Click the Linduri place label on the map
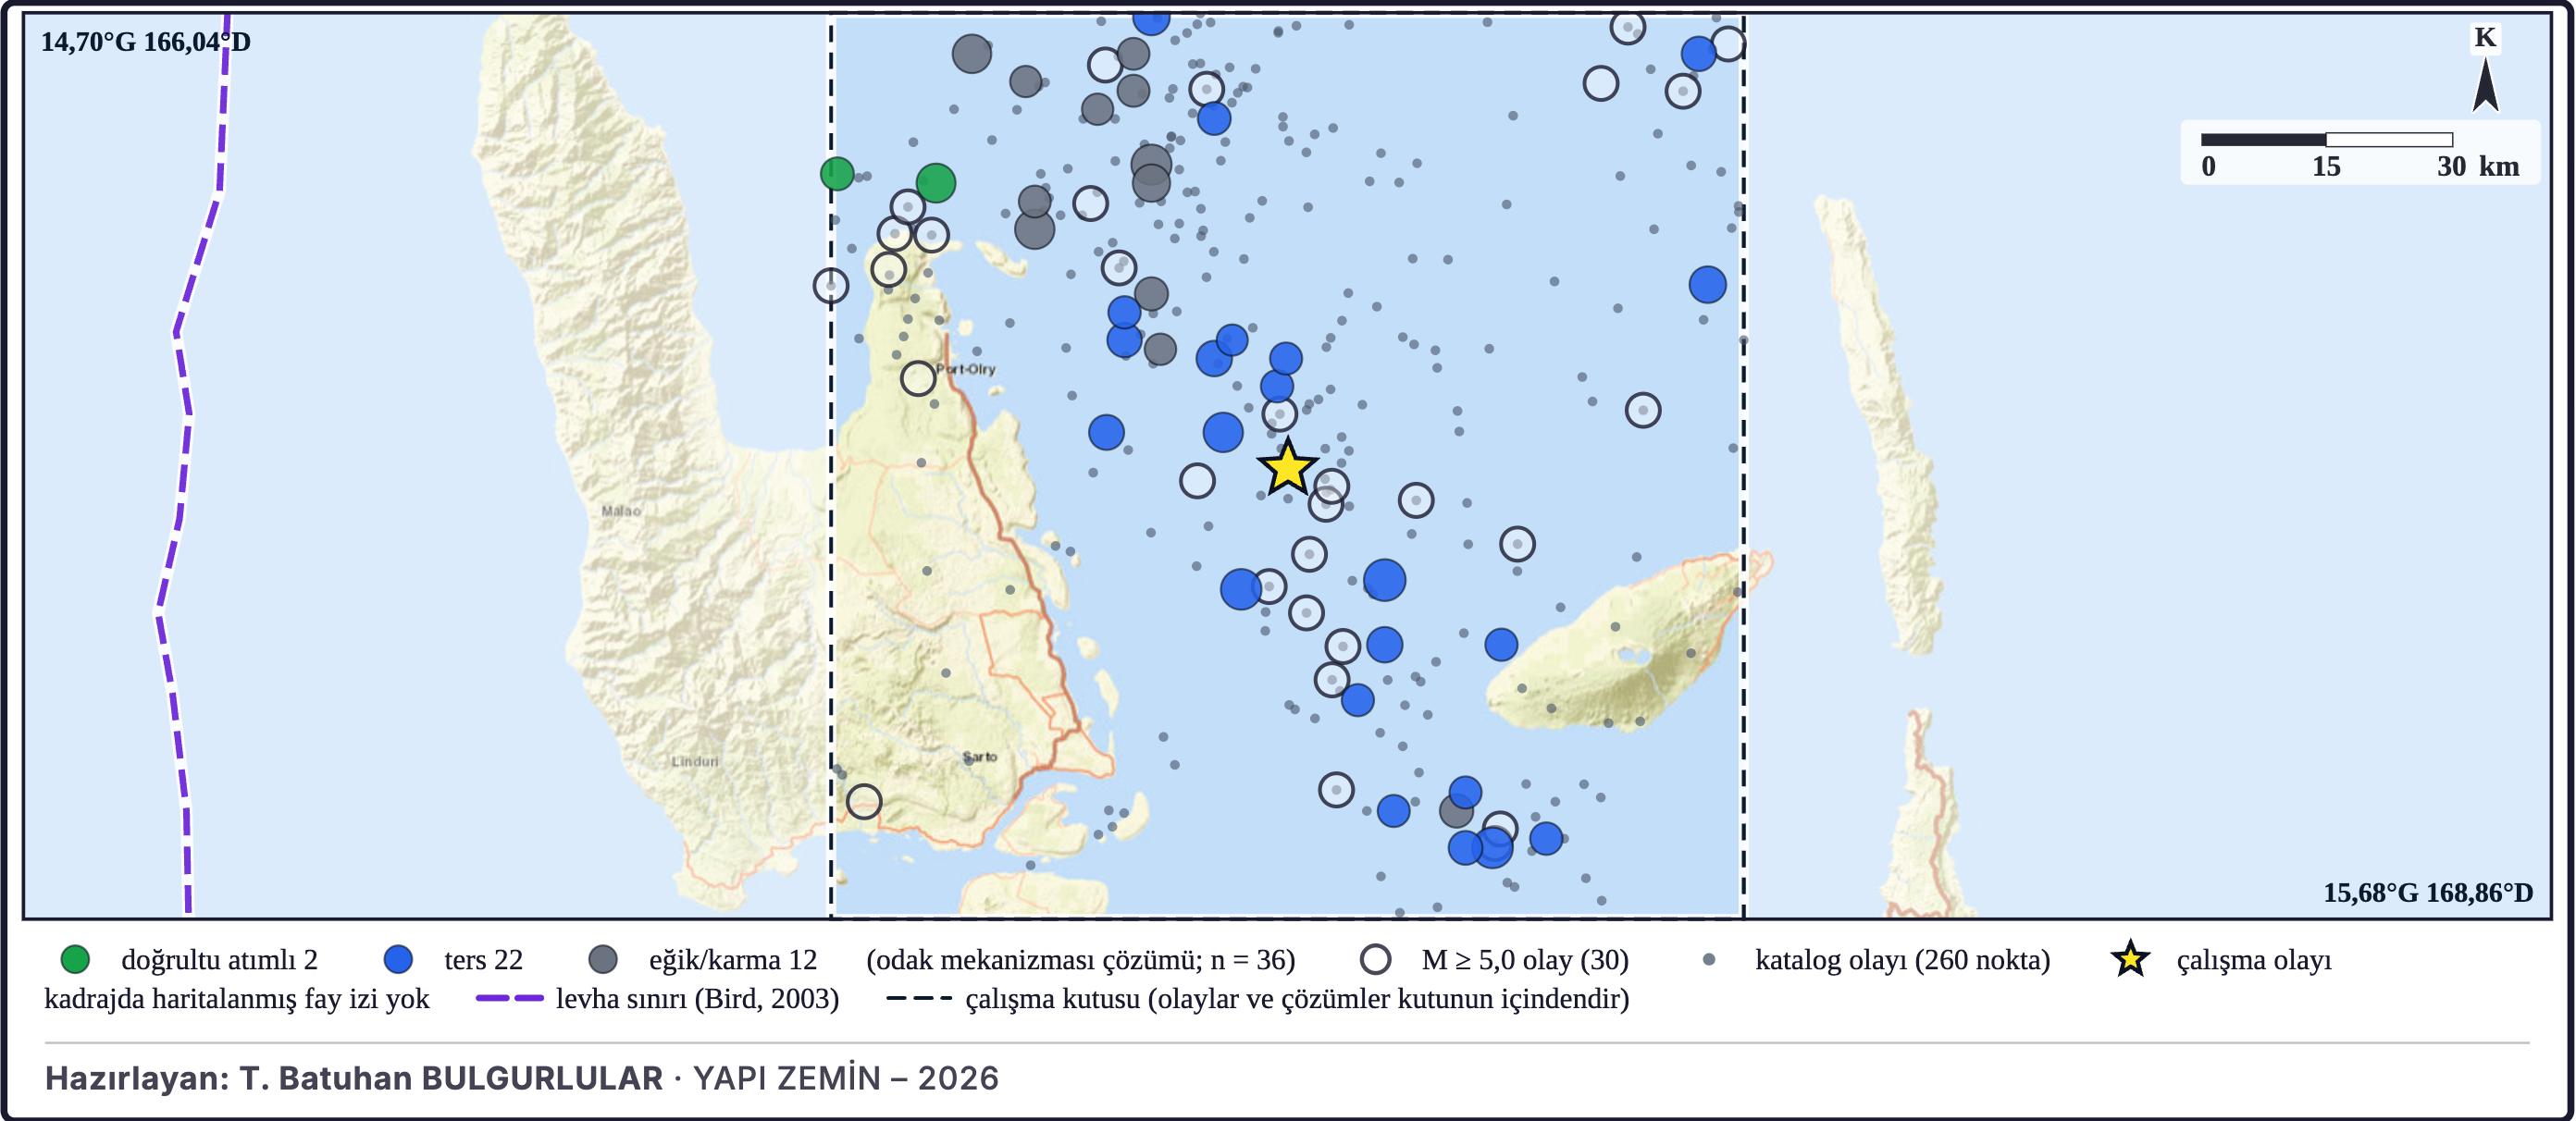This screenshot has height=1121, width=2576. click(695, 761)
